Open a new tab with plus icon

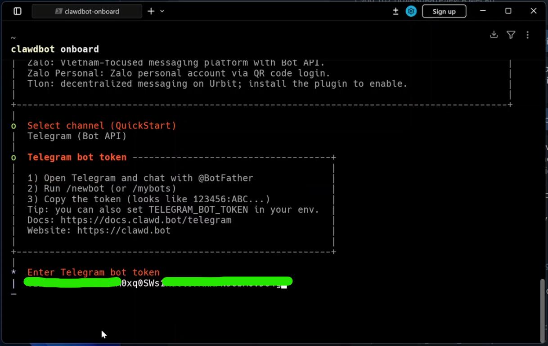point(151,11)
